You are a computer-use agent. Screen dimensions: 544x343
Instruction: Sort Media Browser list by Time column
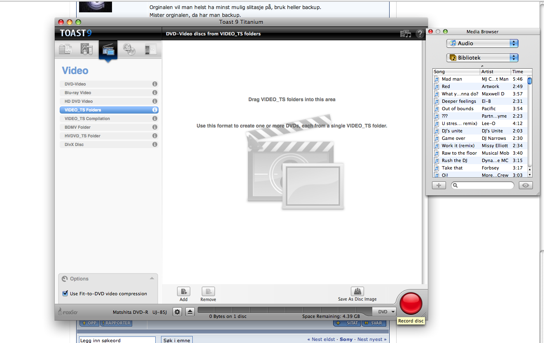pyautogui.click(x=519, y=72)
